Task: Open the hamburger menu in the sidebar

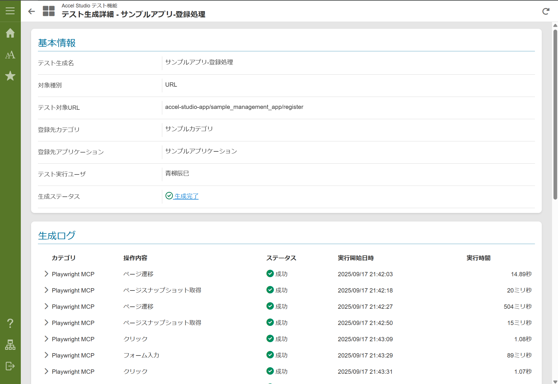Action: coord(10,11)
